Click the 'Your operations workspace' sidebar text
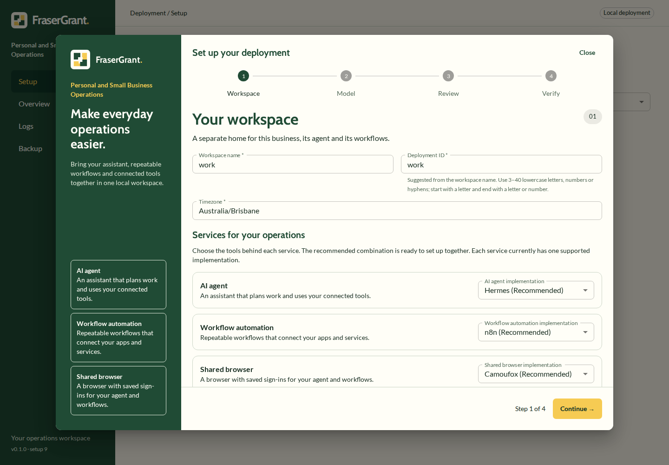 [x=51, y=438]
